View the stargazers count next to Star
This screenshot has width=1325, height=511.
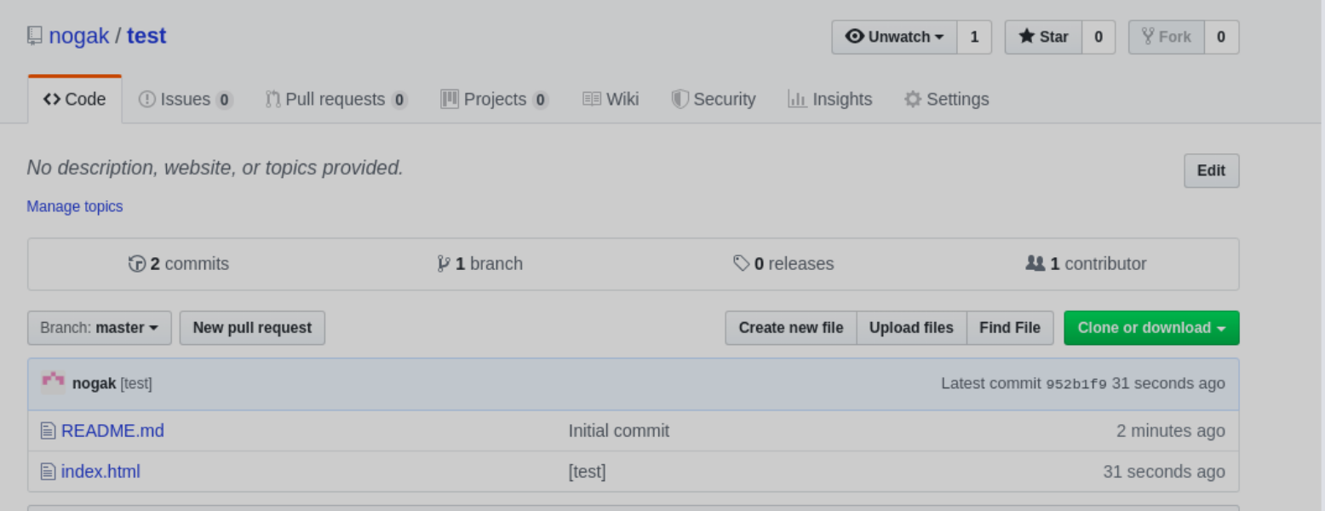tap(1098, 37)
